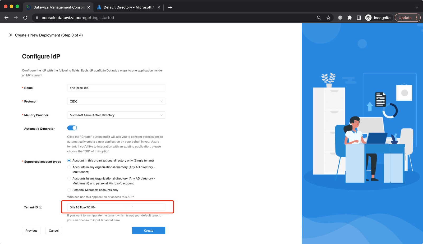Open the Protocol OIDC dropdown
This screenshot has height=244, width=423.
116,101
